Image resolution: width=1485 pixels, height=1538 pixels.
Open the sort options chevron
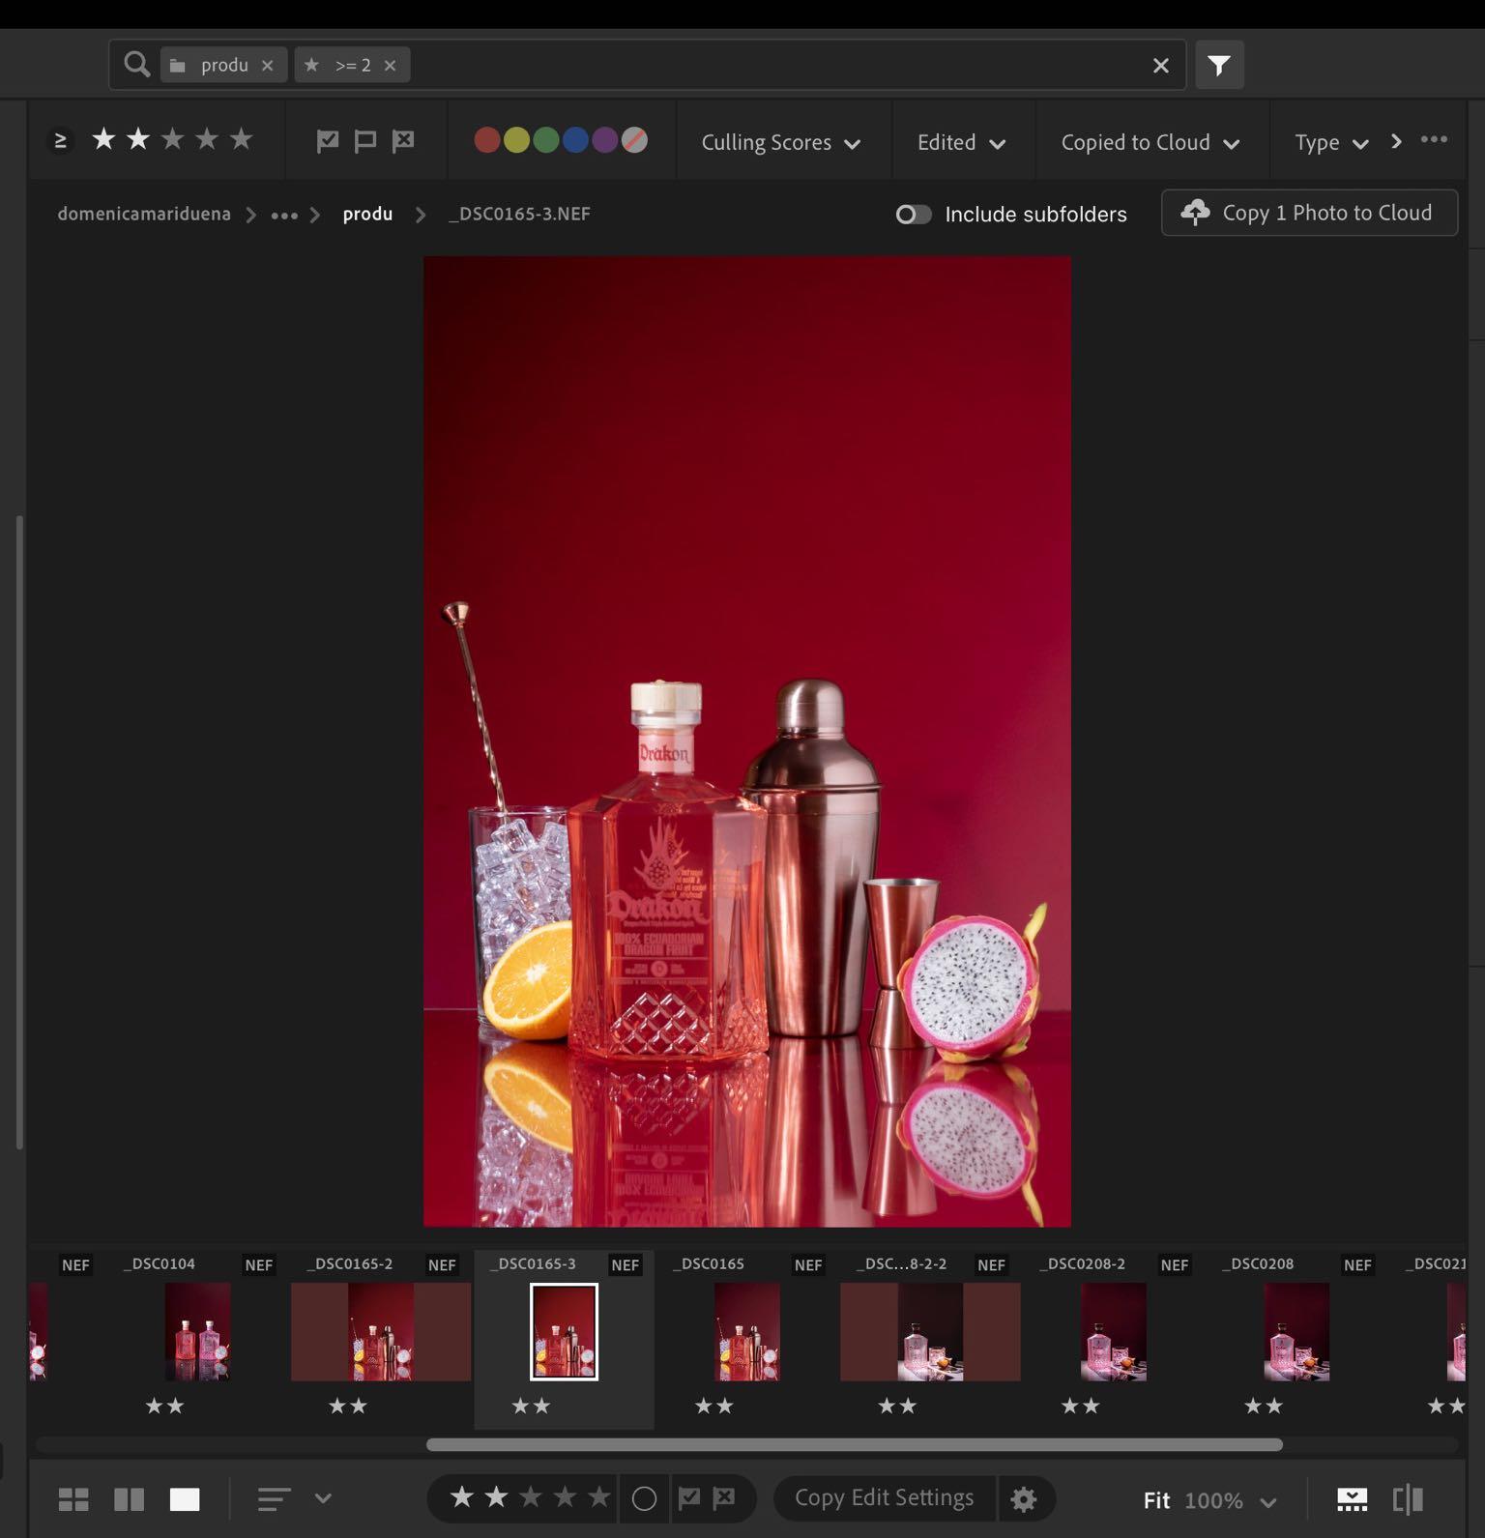pyautogui.click(x=323, y=1498)
